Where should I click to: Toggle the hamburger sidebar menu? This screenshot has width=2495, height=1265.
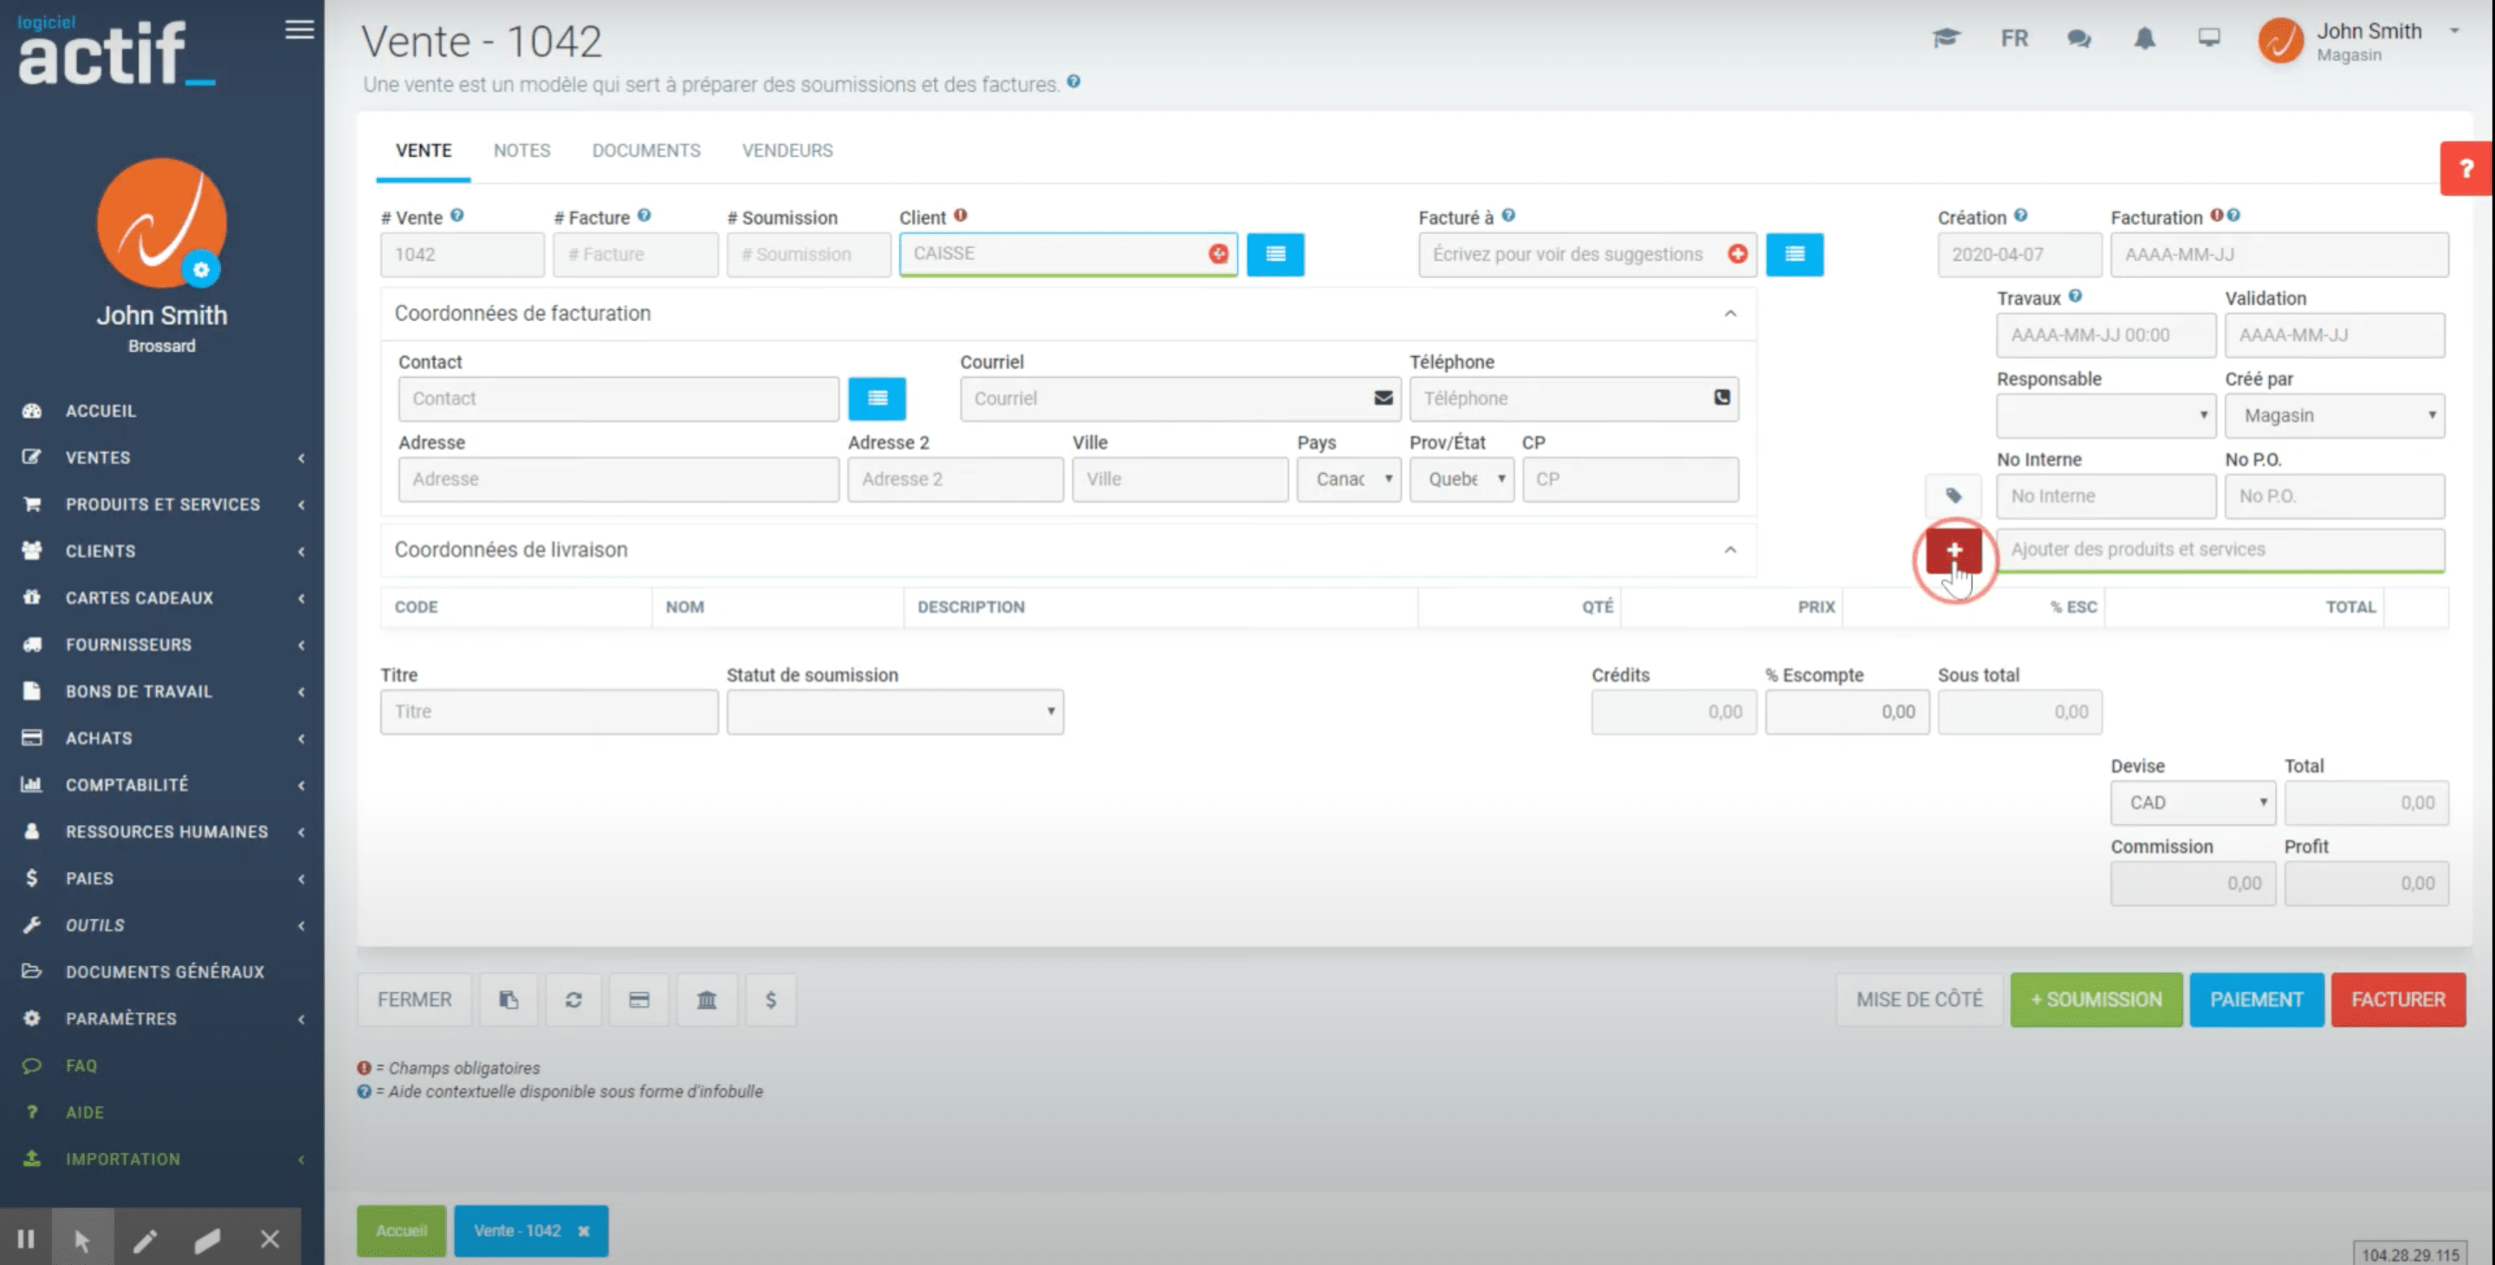pyautogui.click(x=299, y=29)
